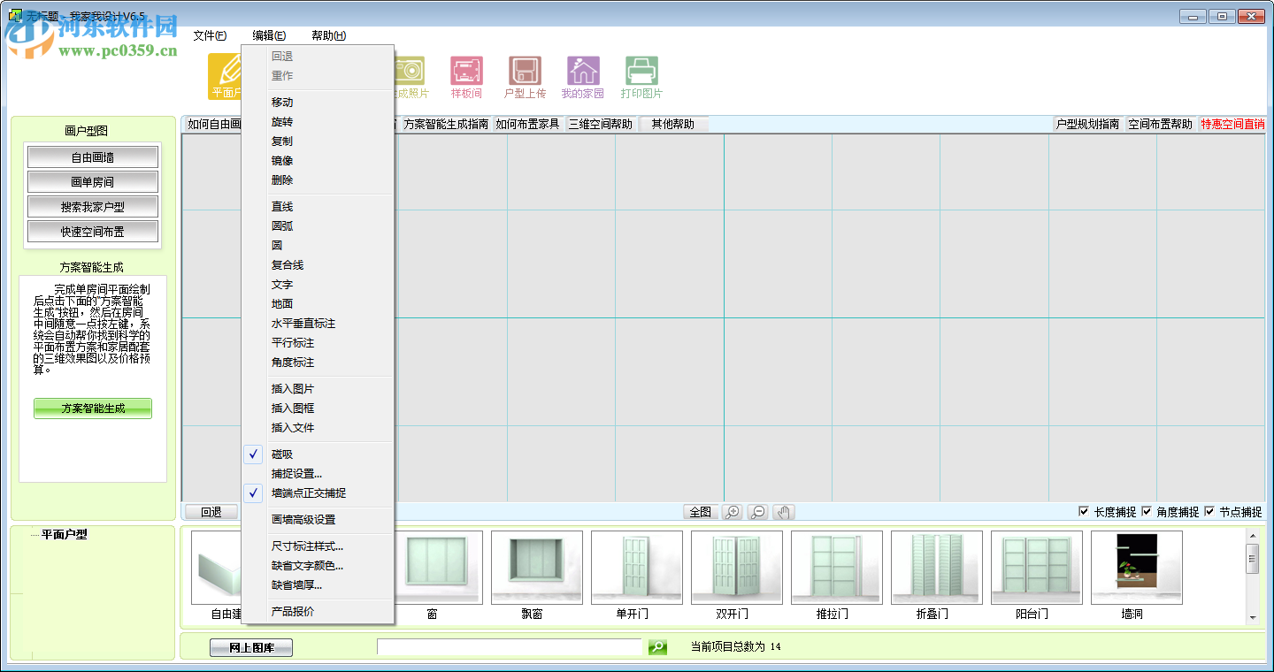Choose 旋转 from the edit menu
The height and width of the screenshot is (672, 1274).
click(x=318, y=122)
